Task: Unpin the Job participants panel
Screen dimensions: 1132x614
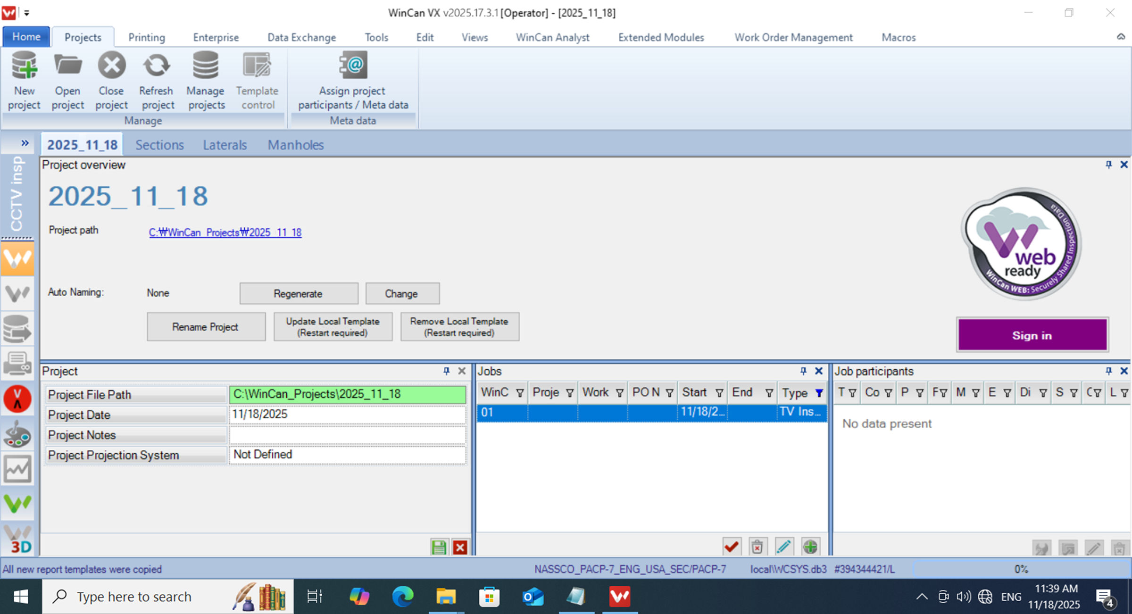Action: click(1108, 371)
